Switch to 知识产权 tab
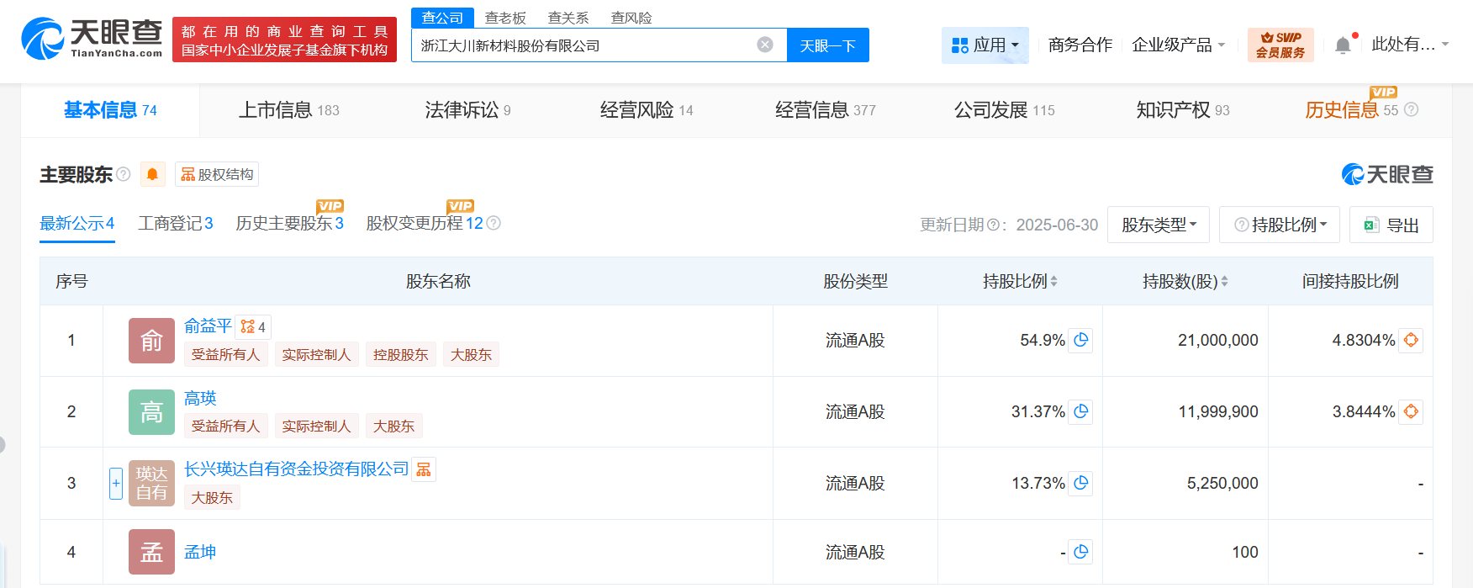 tap(1183, 110)
